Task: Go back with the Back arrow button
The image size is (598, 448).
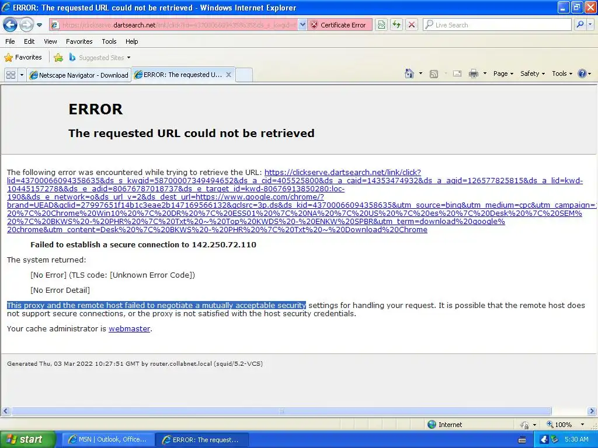Action: coord(10,24)
